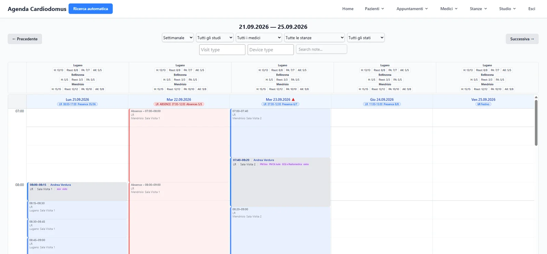Select the Absence – 07:00–08:00 block

[179, 145]
